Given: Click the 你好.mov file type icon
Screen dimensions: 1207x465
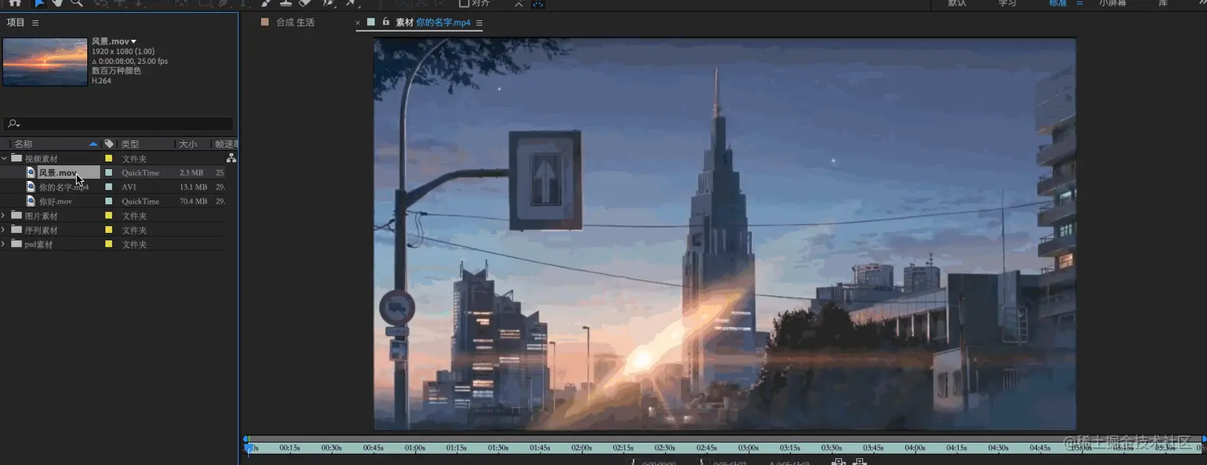Looking at the screenshot, I should (31, 202).
